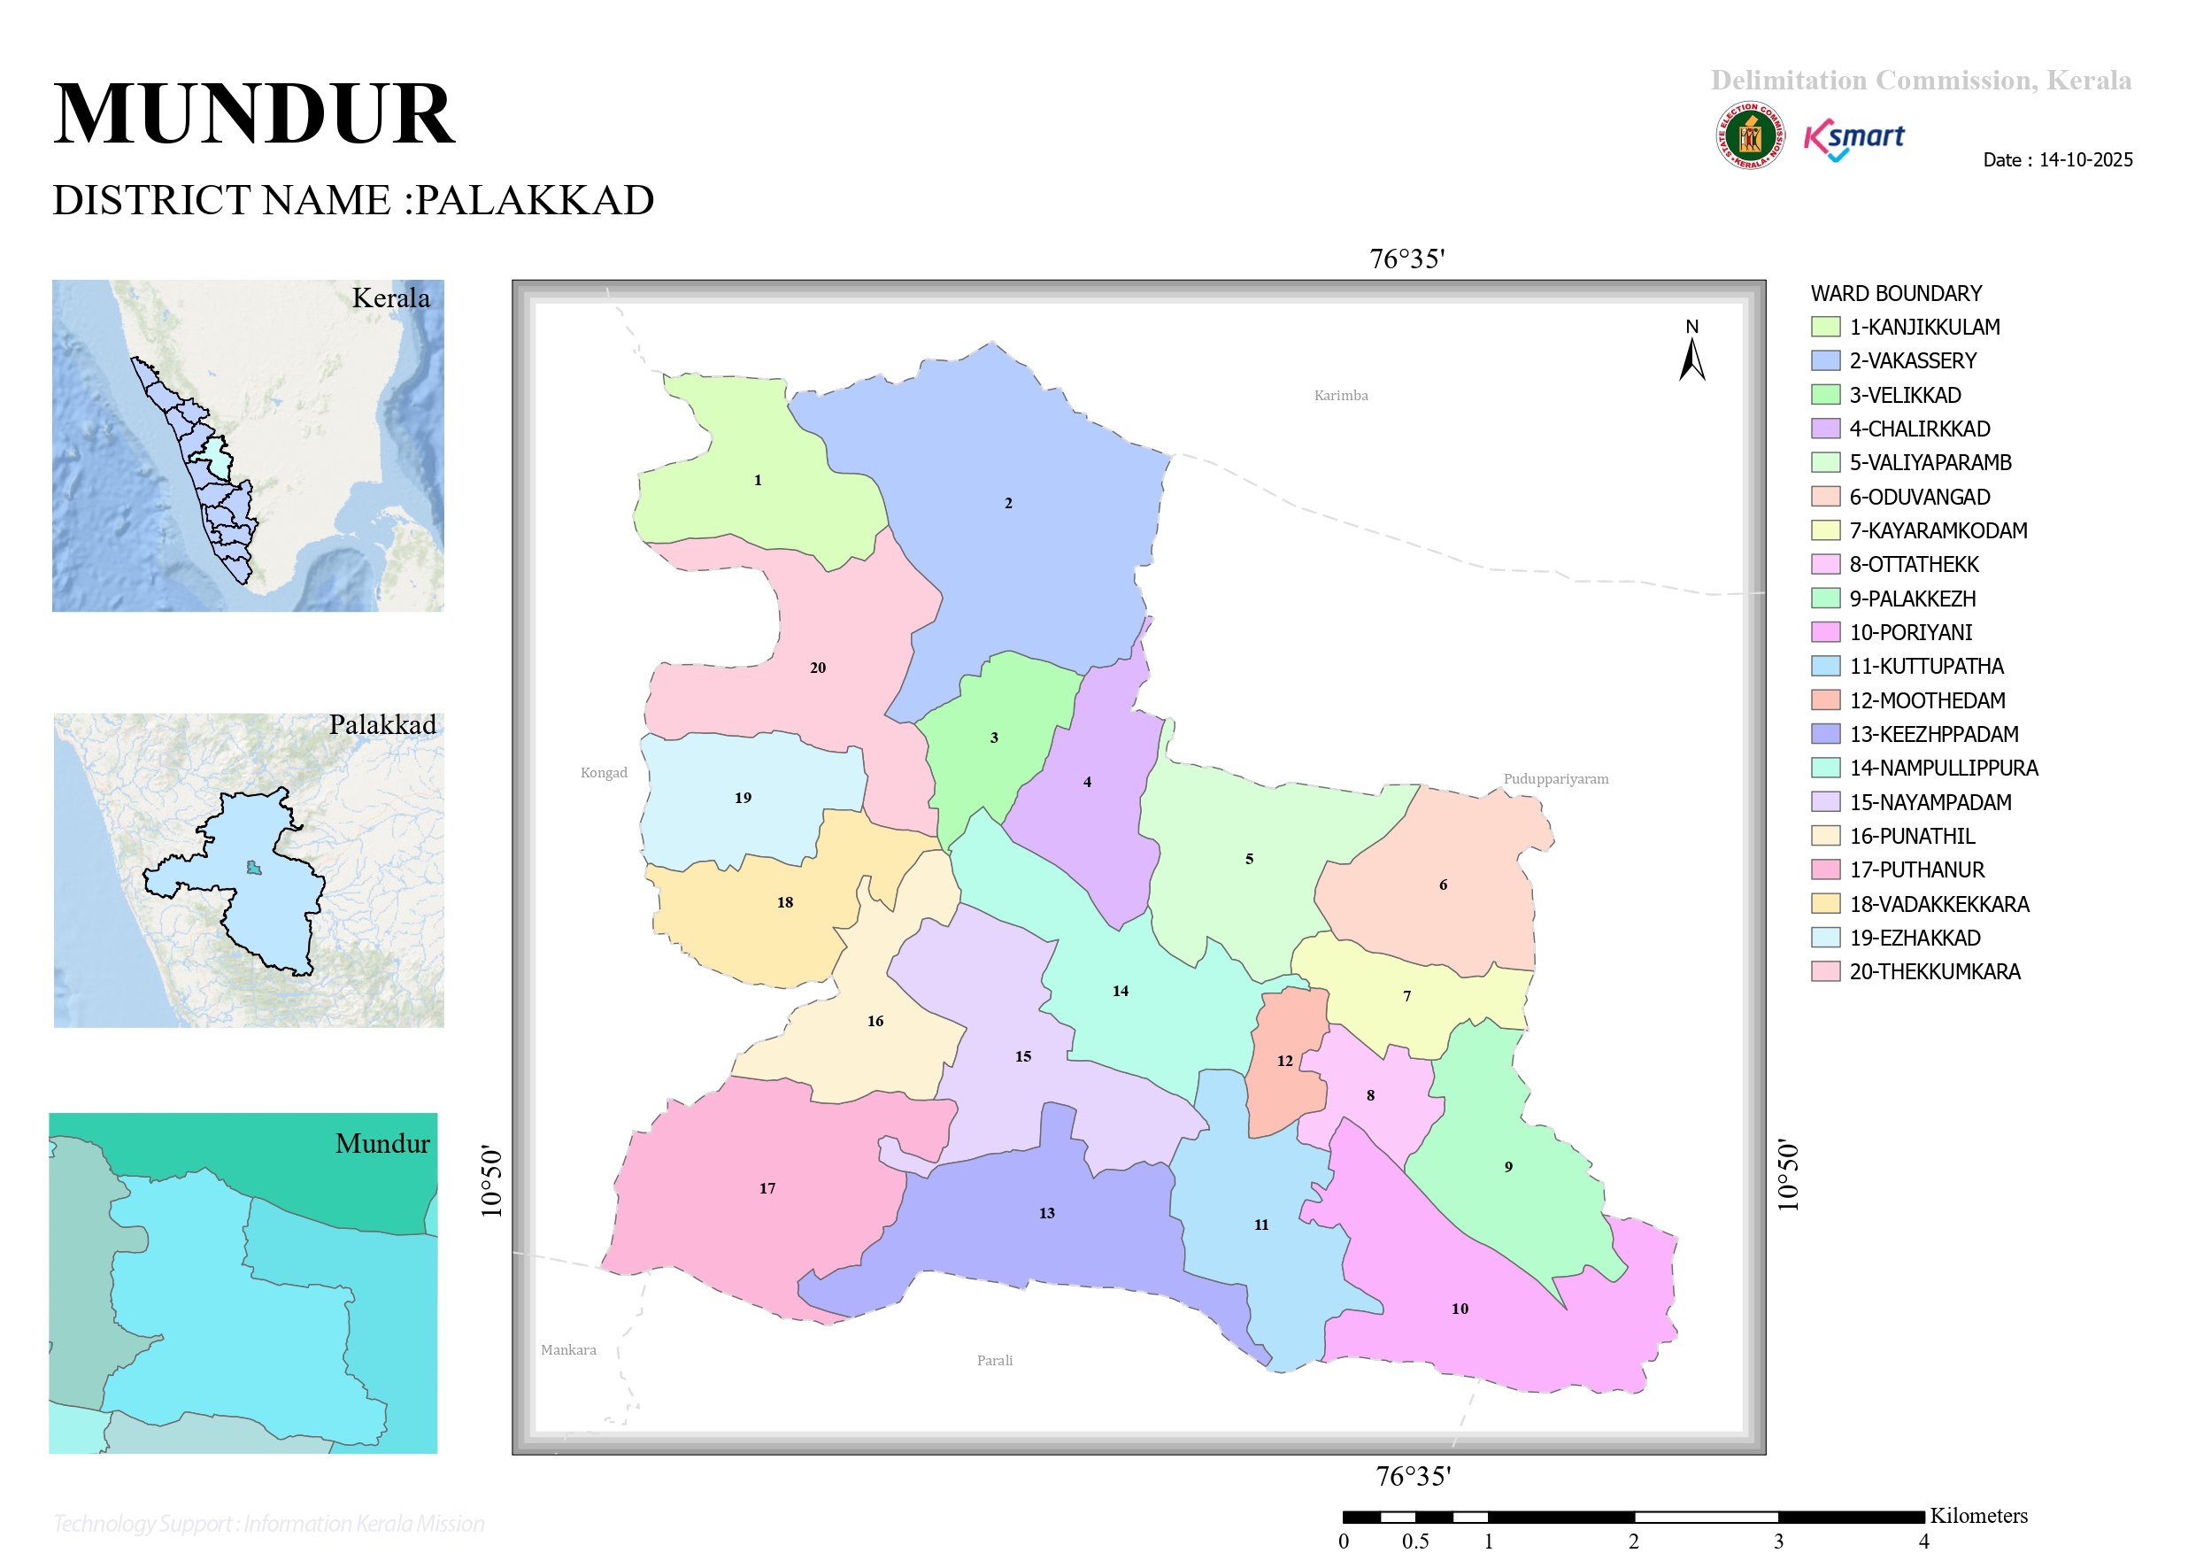Click the Kongad neighbouring panchayat label
The width and height of the screenshot is (2196, 1553).
[604, 773]
